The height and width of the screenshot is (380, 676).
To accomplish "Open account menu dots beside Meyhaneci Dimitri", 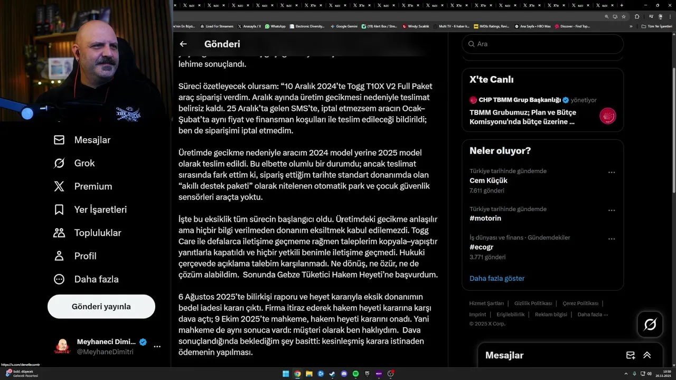I will (157, 347).
